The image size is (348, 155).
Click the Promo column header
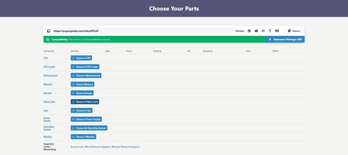129,51
